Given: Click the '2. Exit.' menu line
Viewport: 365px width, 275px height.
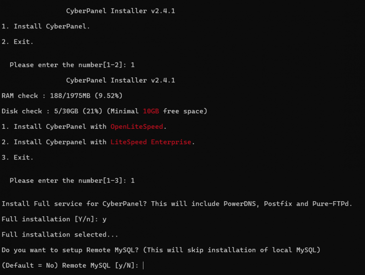Looking at the screenshot, I should pos(17,42).
